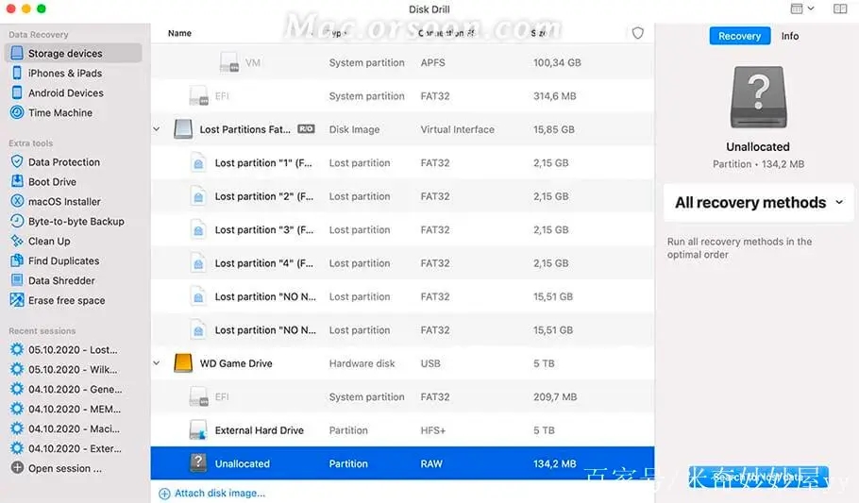
Task: Open Erase free space tool icon
Action: (17, 300)
